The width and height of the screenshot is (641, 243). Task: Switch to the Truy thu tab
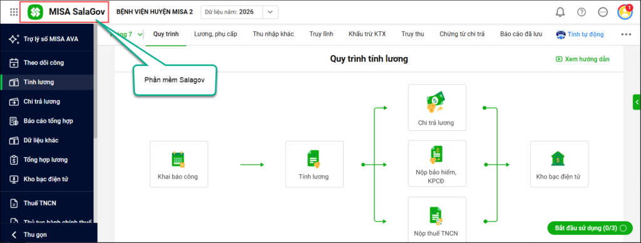(413, 34)
